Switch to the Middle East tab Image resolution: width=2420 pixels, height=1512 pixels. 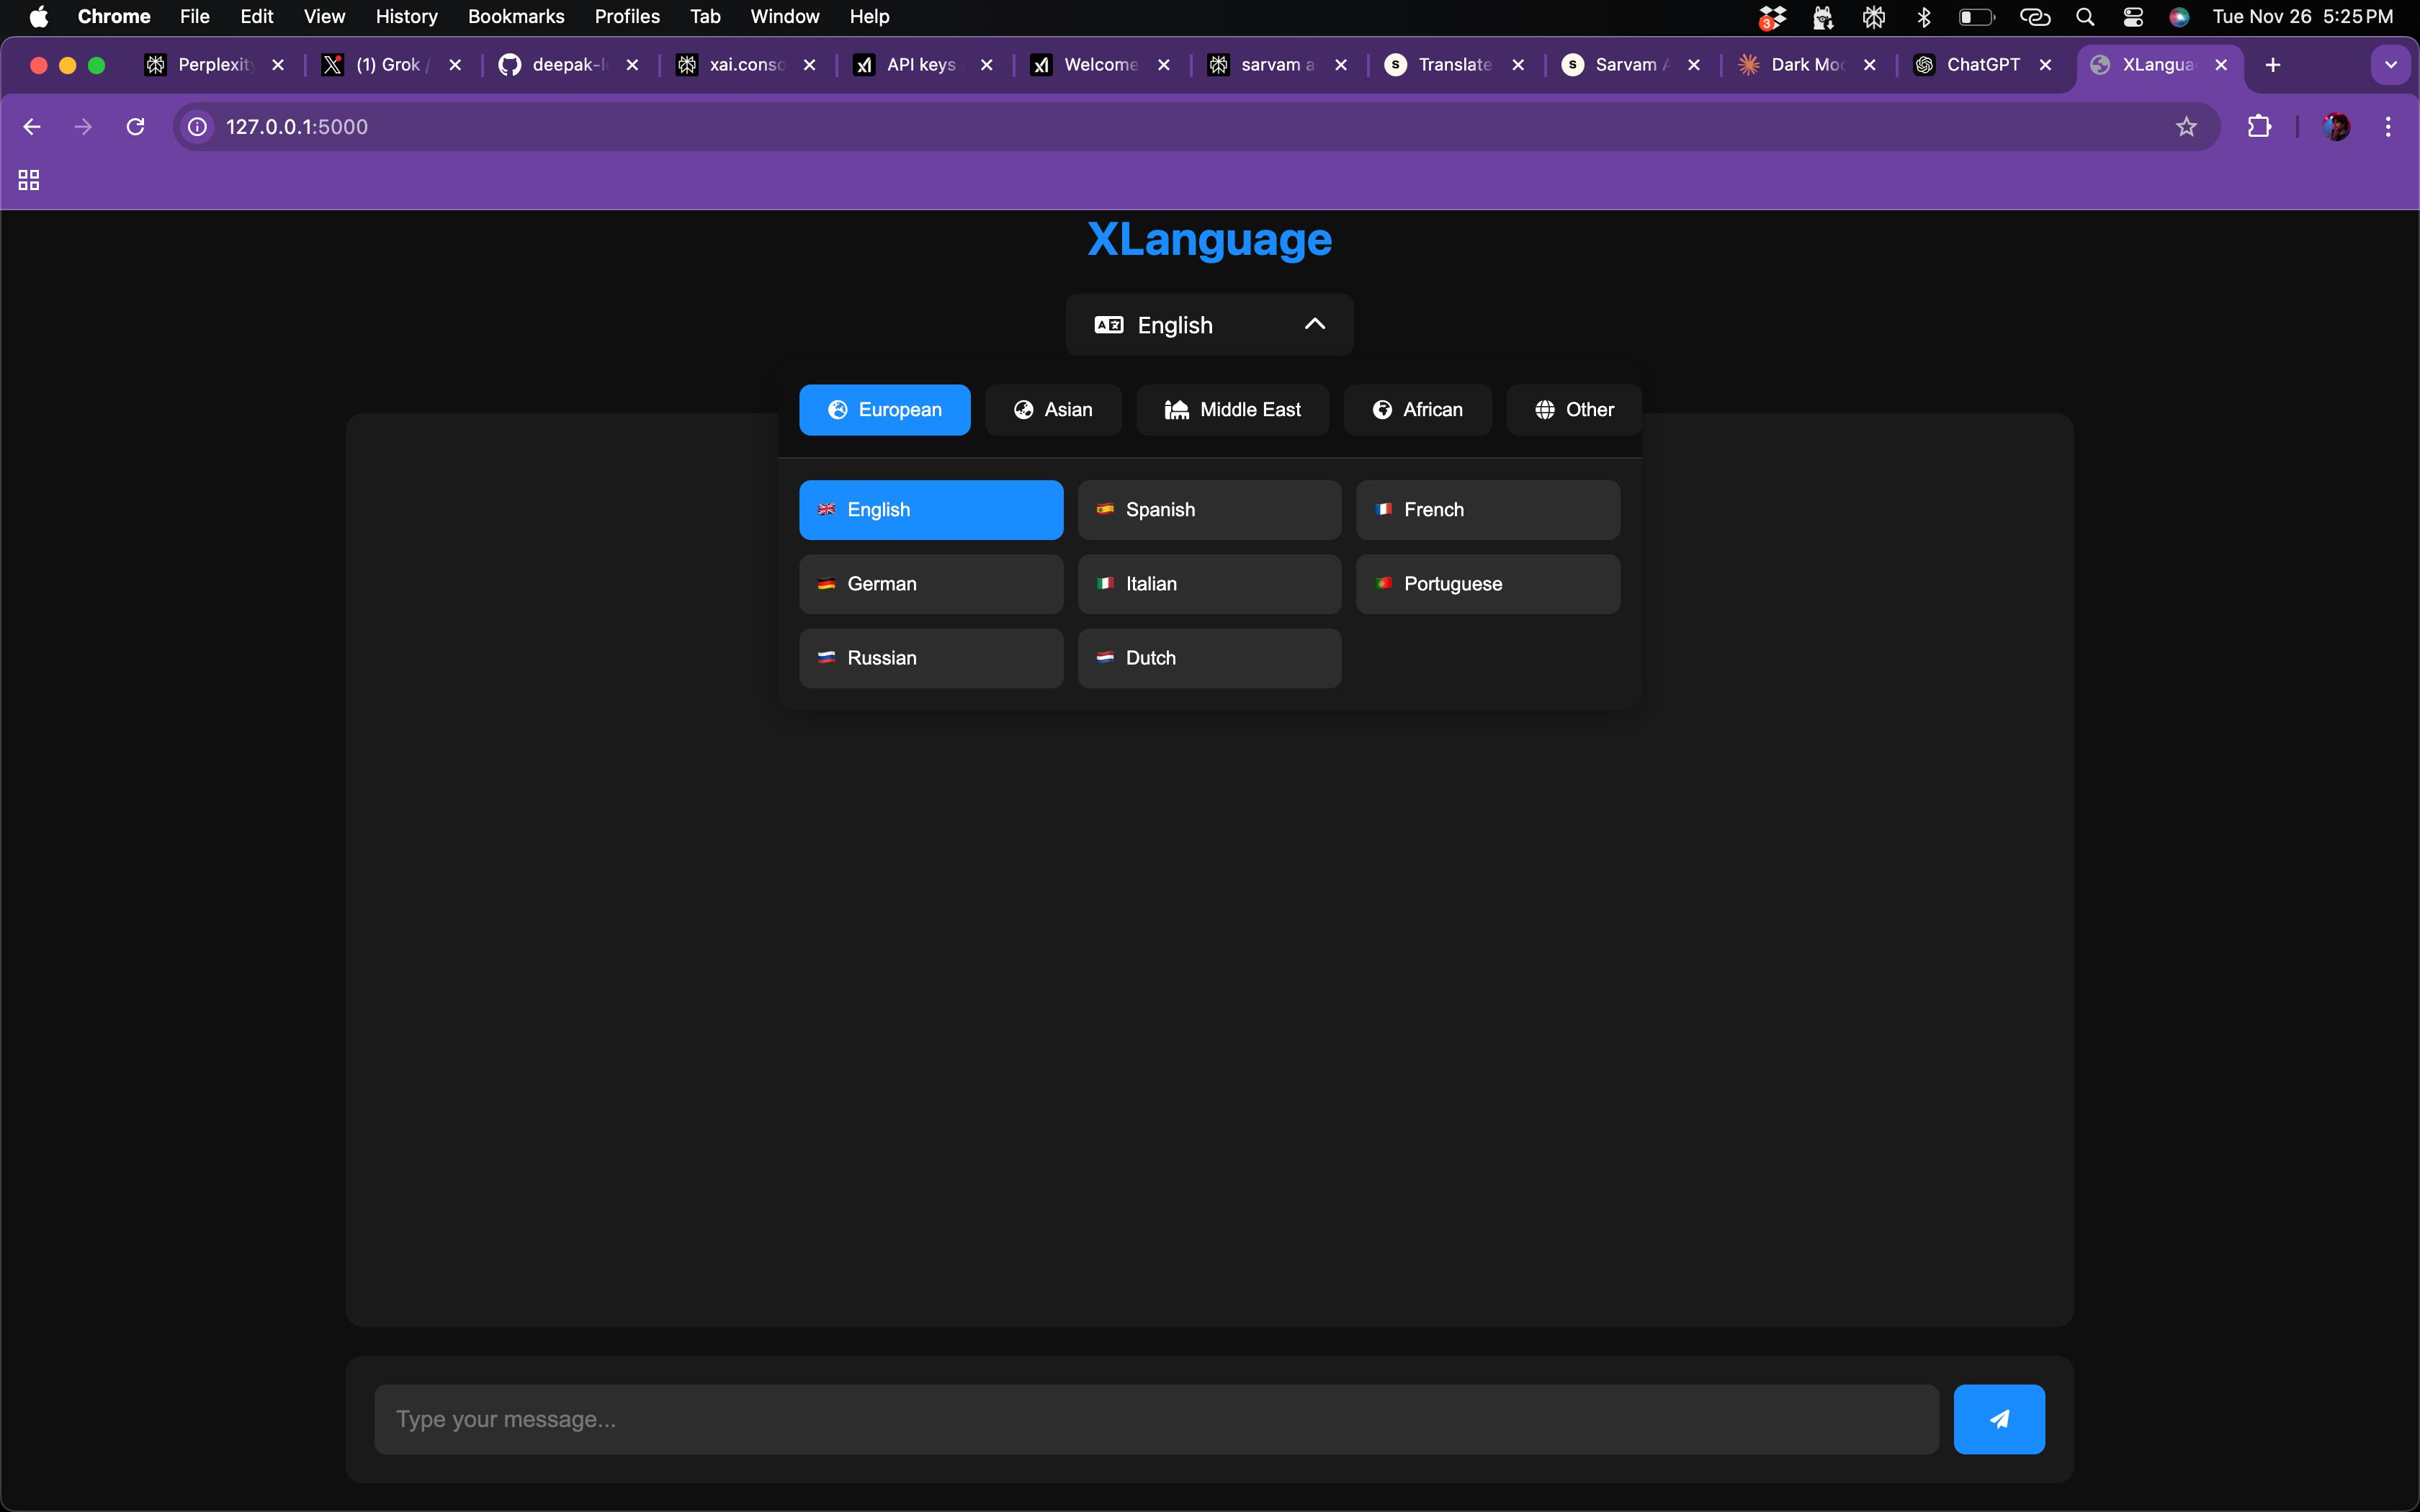(1232, 410)
